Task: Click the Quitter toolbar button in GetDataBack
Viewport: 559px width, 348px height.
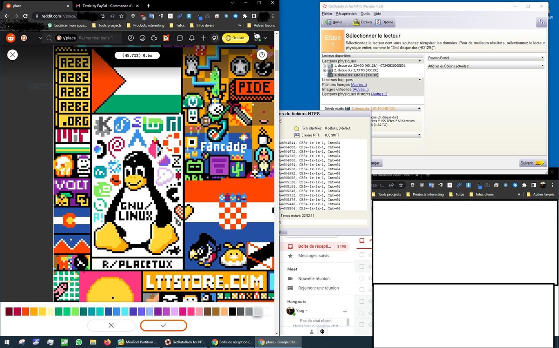Action: pyautogui.click(x=334, y=22)
